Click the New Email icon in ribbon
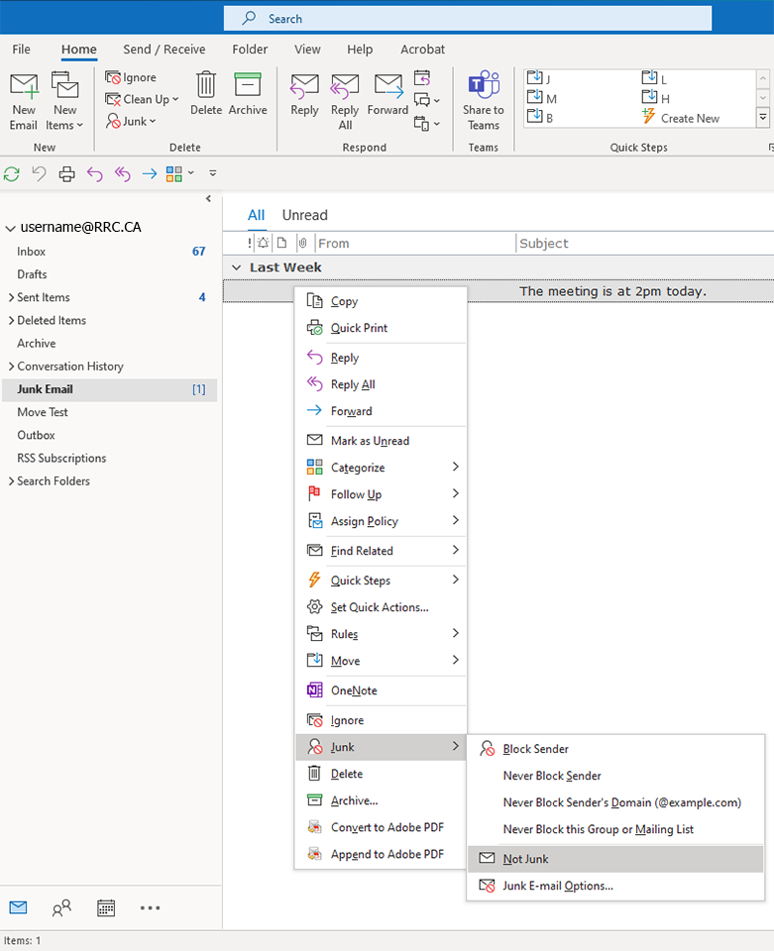The width and height of the screenshot is (774, 951). 24,100
